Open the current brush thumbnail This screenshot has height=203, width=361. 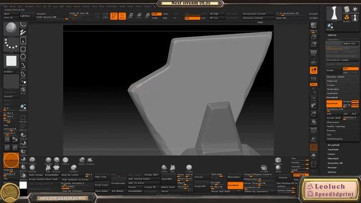(x=11, y=29)
